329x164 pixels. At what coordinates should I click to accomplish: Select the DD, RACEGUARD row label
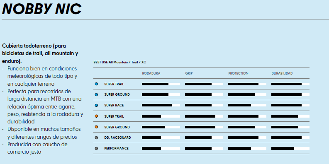click(117, 137)
